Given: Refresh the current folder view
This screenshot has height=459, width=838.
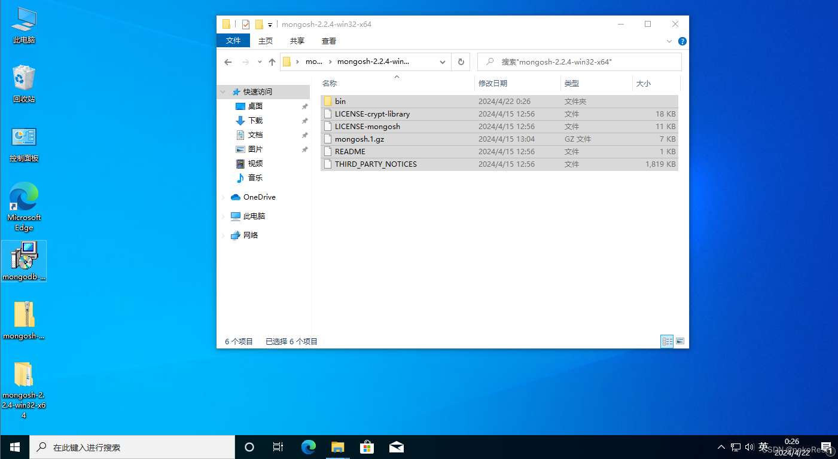Looking at the screenshot, I should [461, 62].
